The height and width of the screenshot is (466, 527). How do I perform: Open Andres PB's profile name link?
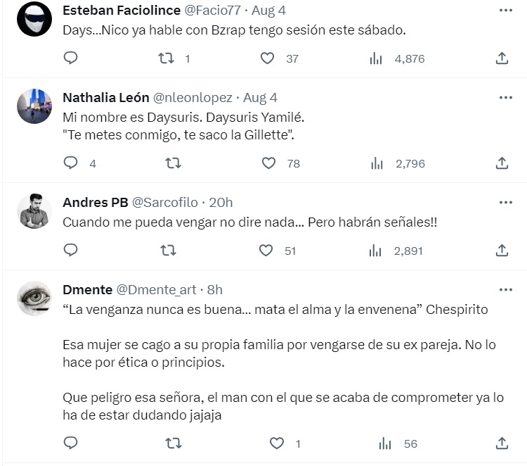(x=95, y=203)
